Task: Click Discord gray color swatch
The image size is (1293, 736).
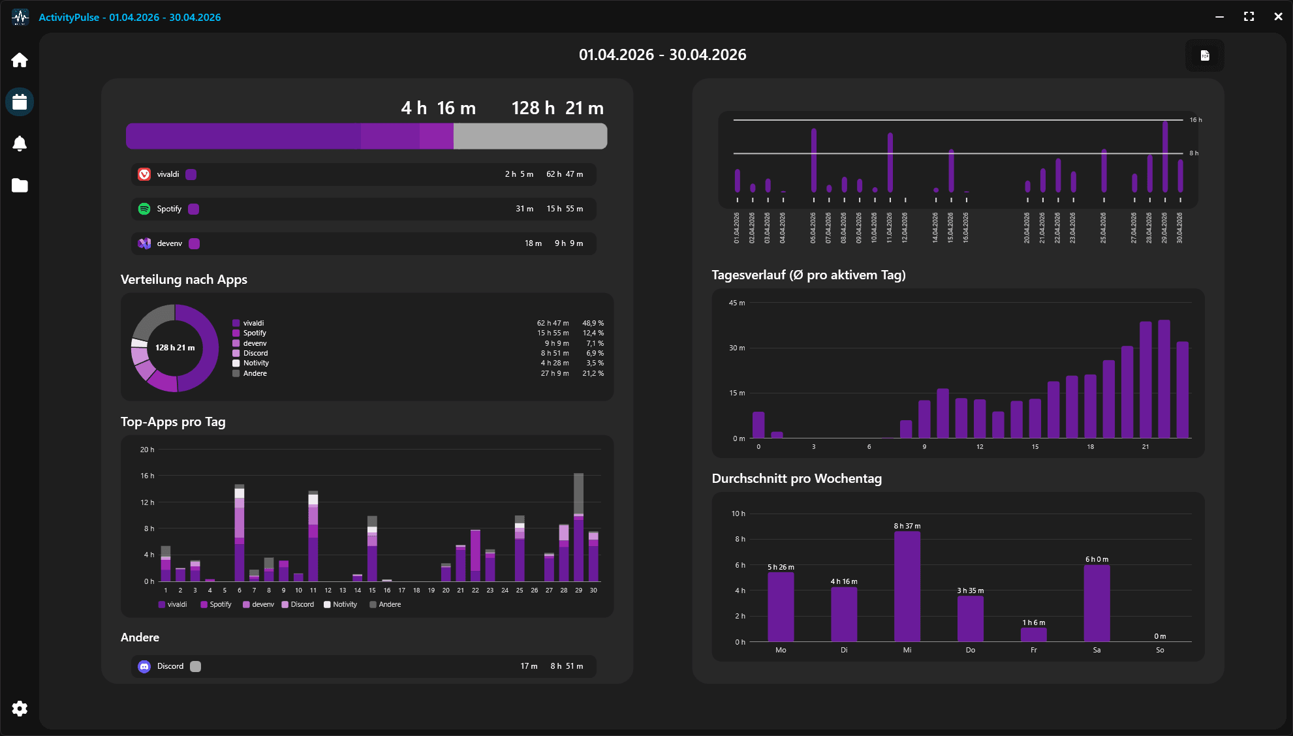Action: [196, 666]
